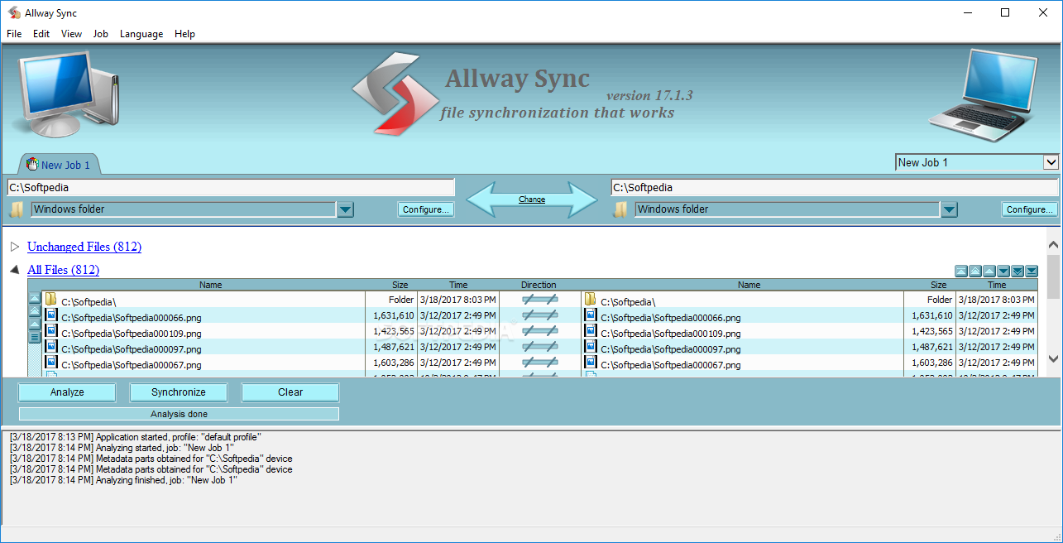The image size is (1063, 543).
Task: Click the left Configure... button
Action: 427,209
